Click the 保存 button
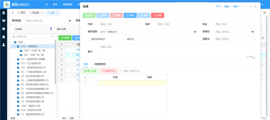Viewport: 270px width, 120px height. pos(130,15)
